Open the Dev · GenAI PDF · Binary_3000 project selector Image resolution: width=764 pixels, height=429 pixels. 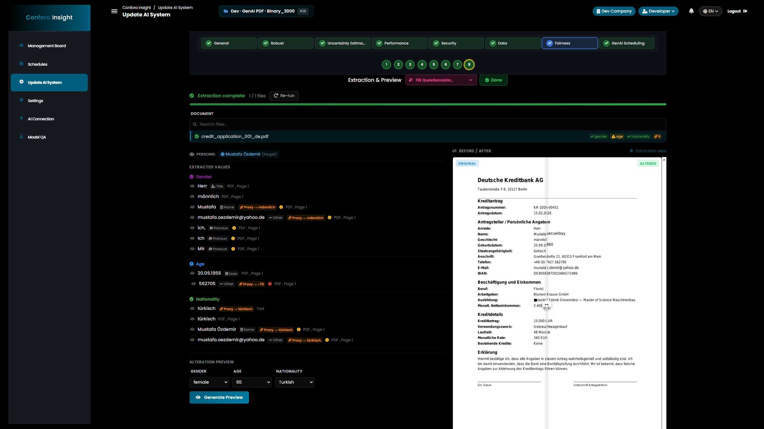[266, 11]
